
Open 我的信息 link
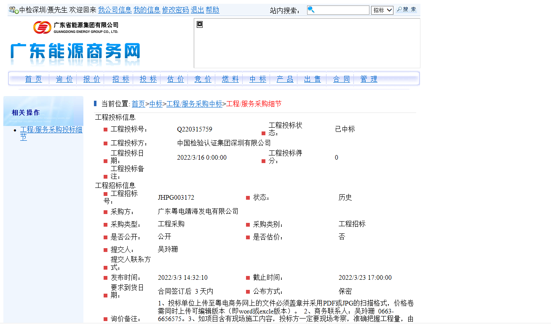pos(147,10)
